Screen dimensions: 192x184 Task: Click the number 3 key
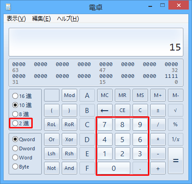[140, 153]
